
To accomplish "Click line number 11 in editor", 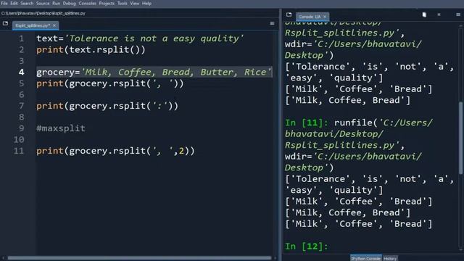I will [19, 151].
